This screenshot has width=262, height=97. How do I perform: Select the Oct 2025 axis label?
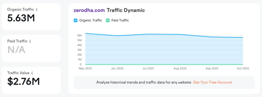click(x=243, y=68)
